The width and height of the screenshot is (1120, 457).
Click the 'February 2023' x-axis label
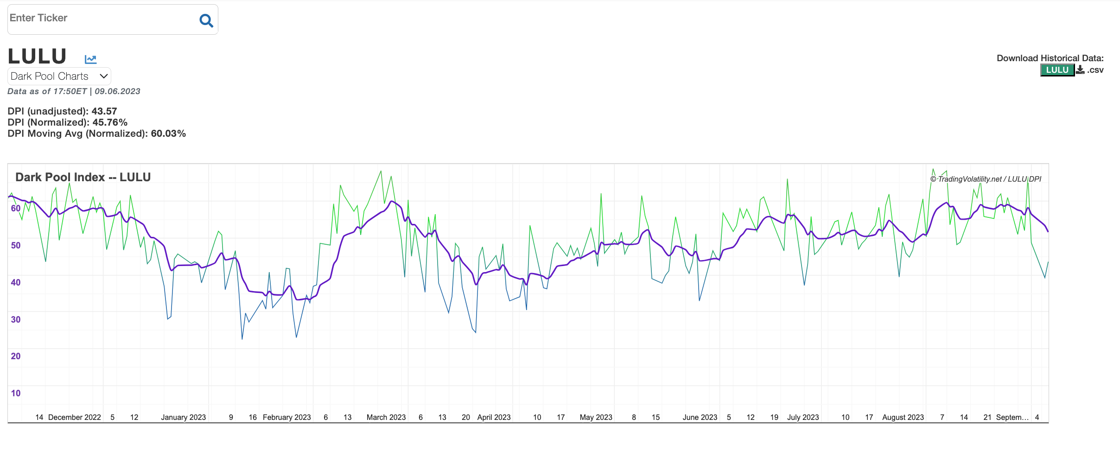click(287, 417)
